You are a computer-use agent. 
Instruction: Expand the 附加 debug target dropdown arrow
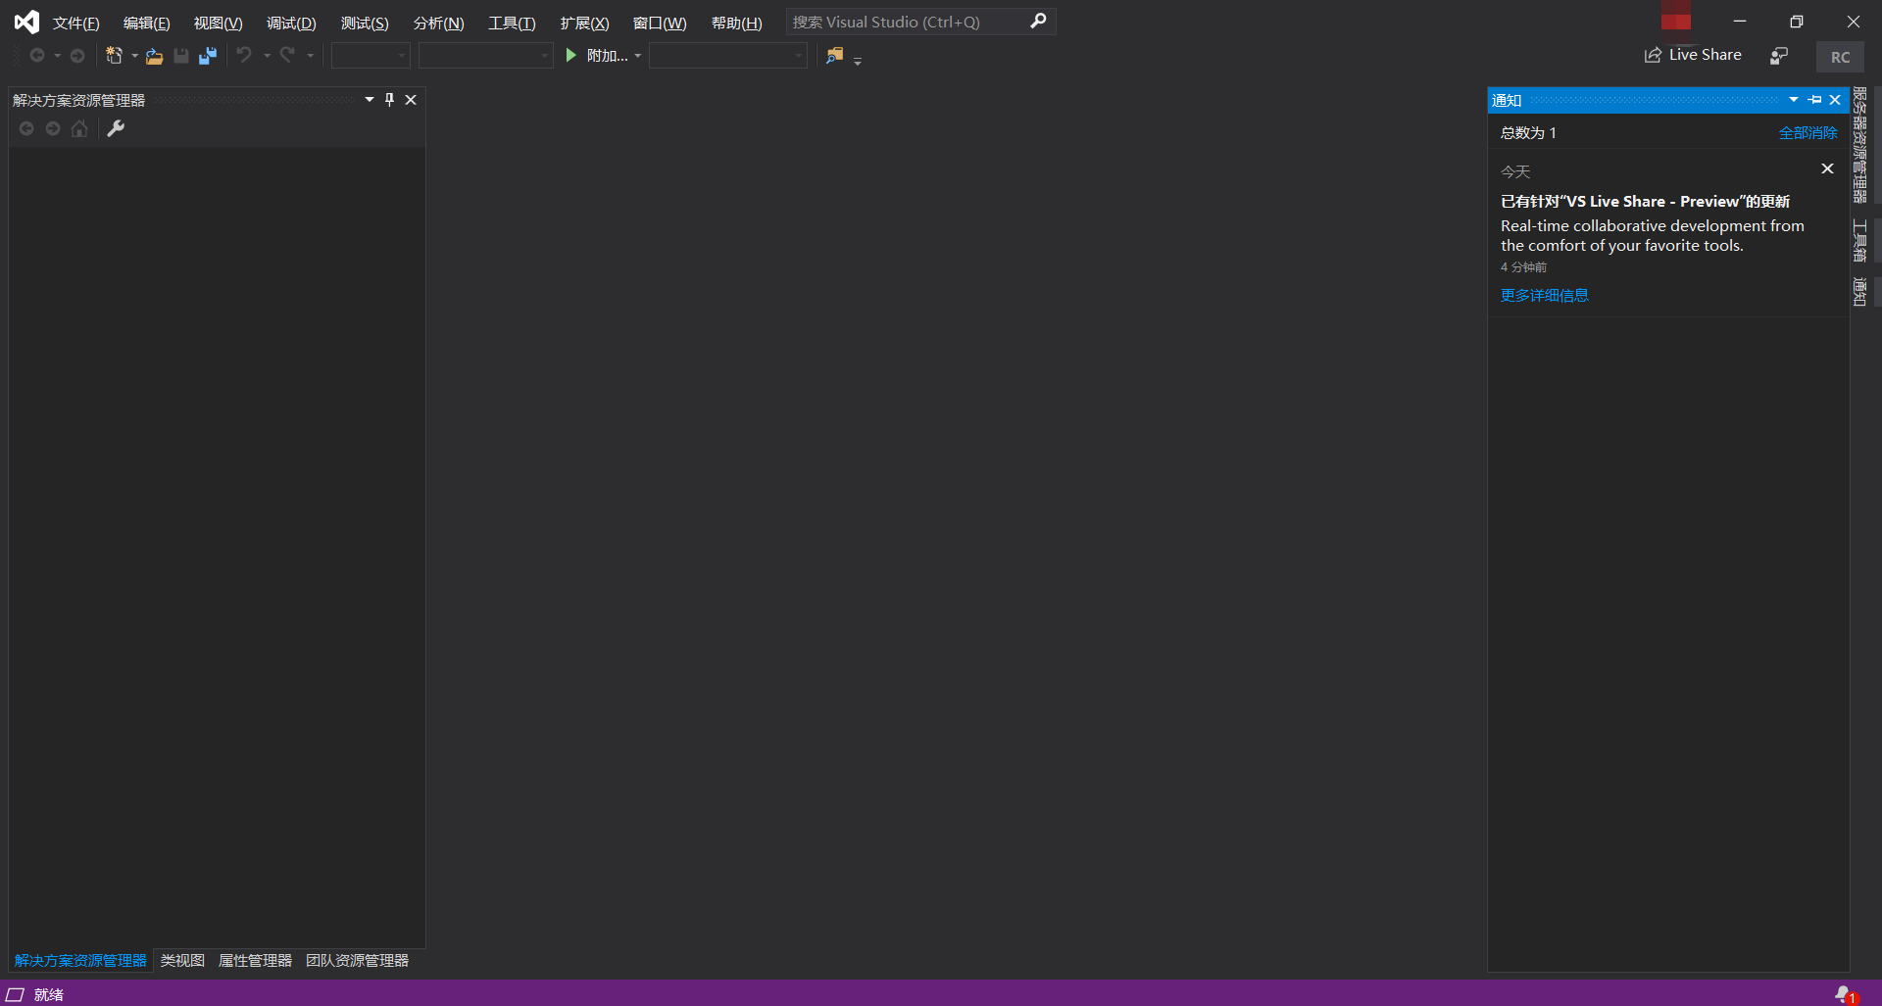click(x=638, y=56)
